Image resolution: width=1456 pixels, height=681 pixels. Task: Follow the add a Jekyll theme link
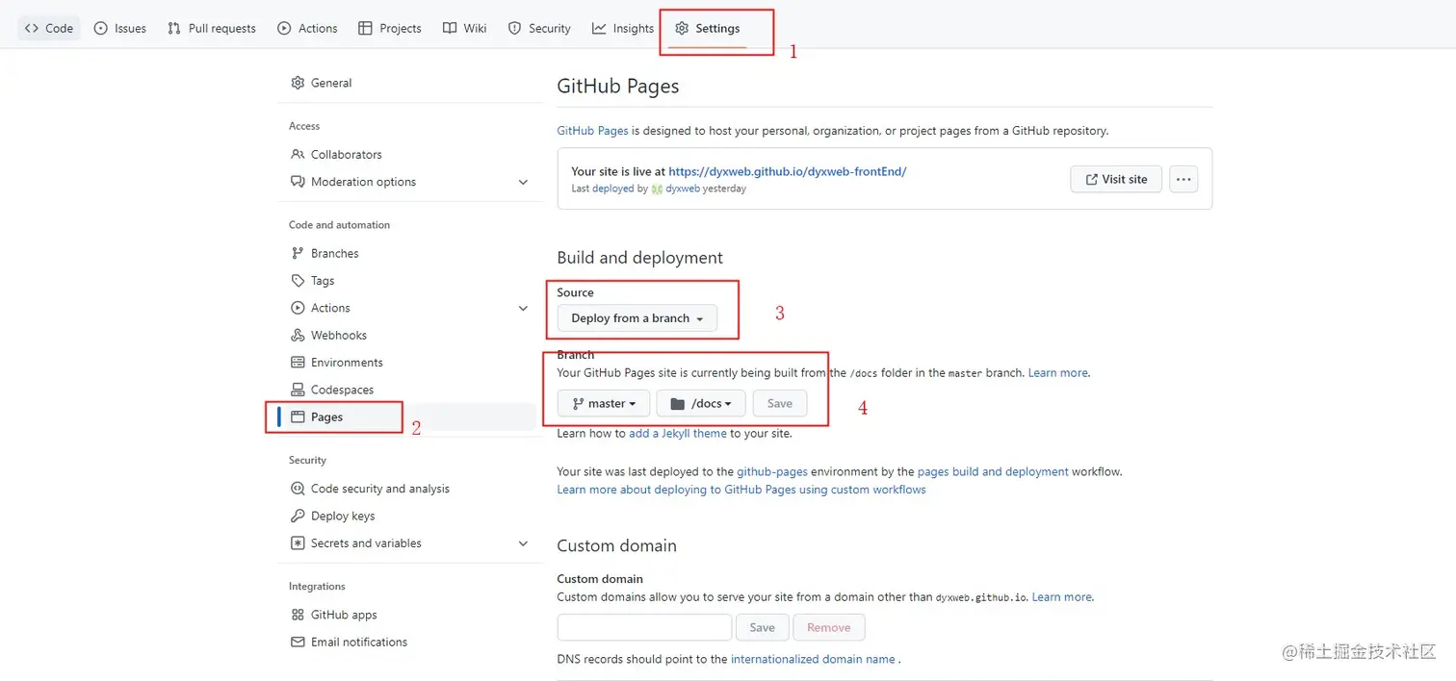(677, 433)
